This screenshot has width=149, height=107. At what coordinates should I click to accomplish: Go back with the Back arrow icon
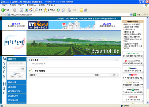3,10
